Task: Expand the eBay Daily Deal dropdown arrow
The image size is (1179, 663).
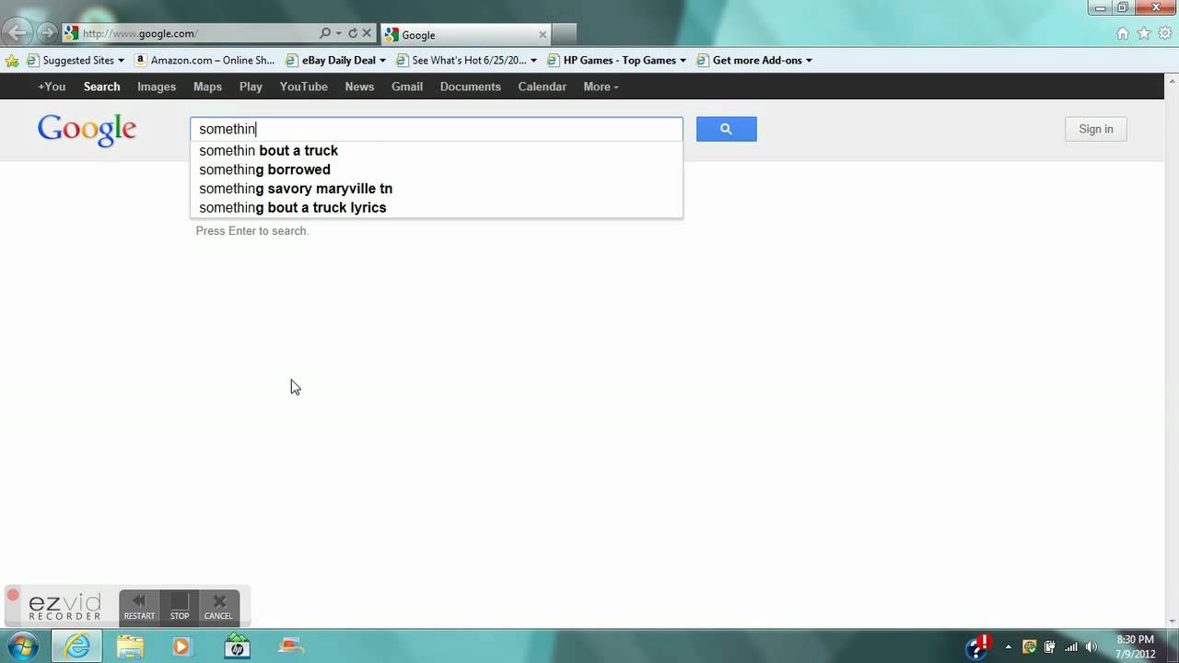Action: [382, 61]
